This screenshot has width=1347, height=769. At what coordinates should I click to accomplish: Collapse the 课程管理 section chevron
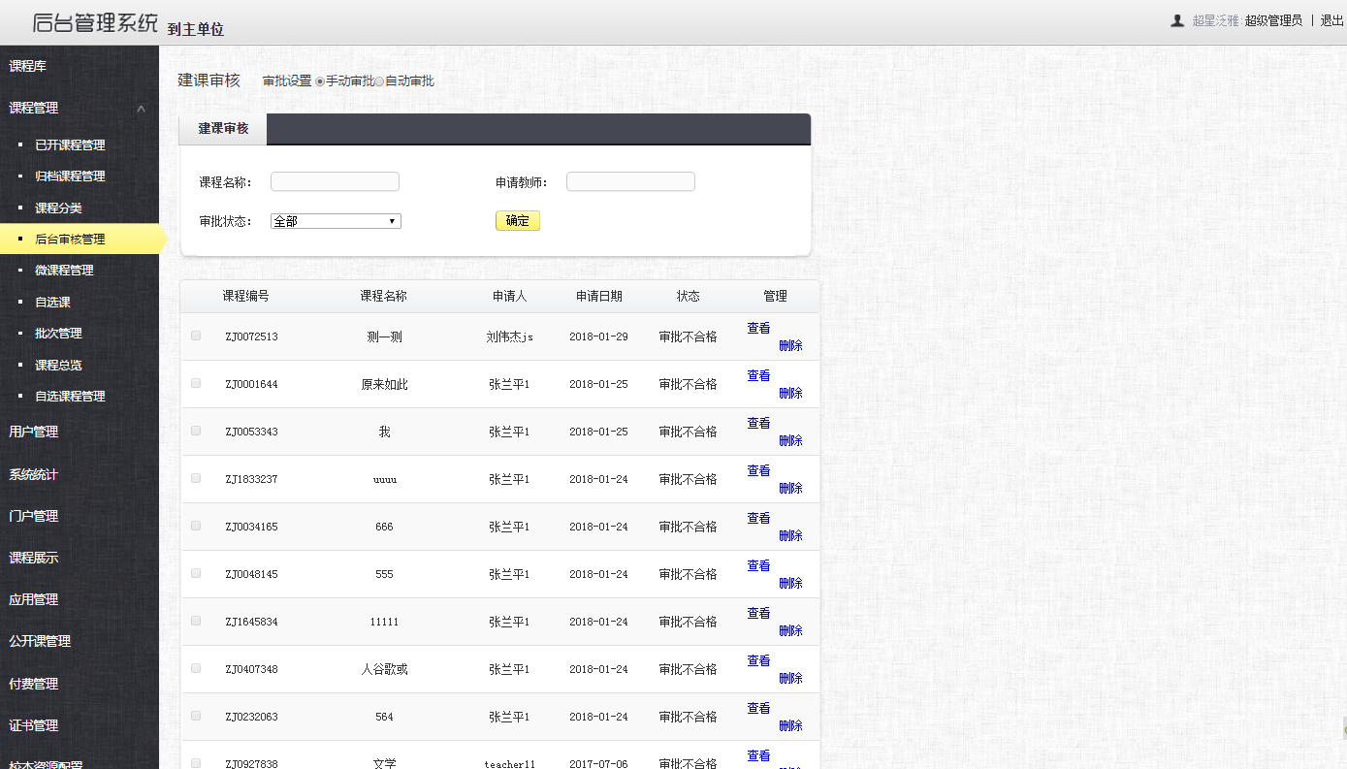pos(142,109)
